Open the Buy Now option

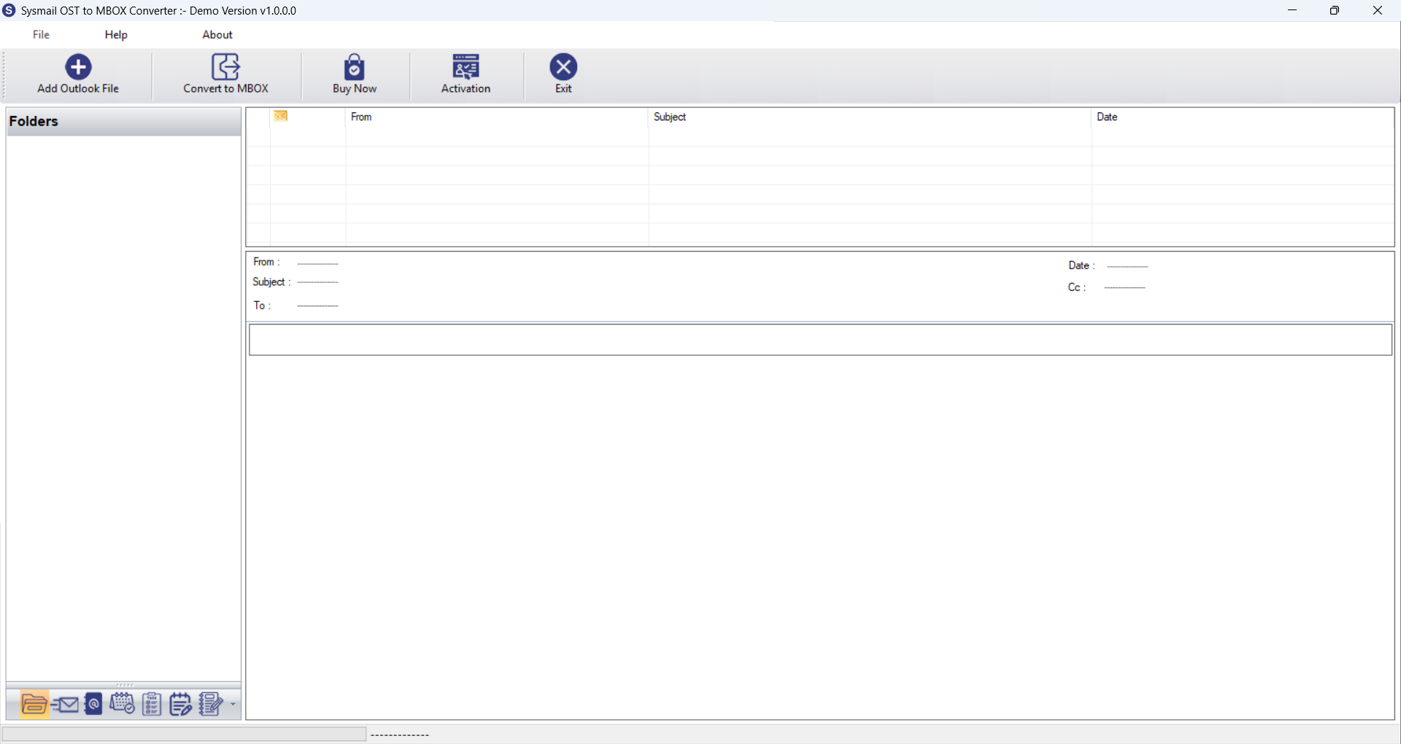click(355, 74)
